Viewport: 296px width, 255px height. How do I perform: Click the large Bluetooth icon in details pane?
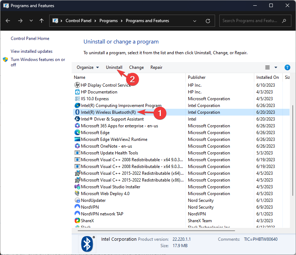pos(87,244)
